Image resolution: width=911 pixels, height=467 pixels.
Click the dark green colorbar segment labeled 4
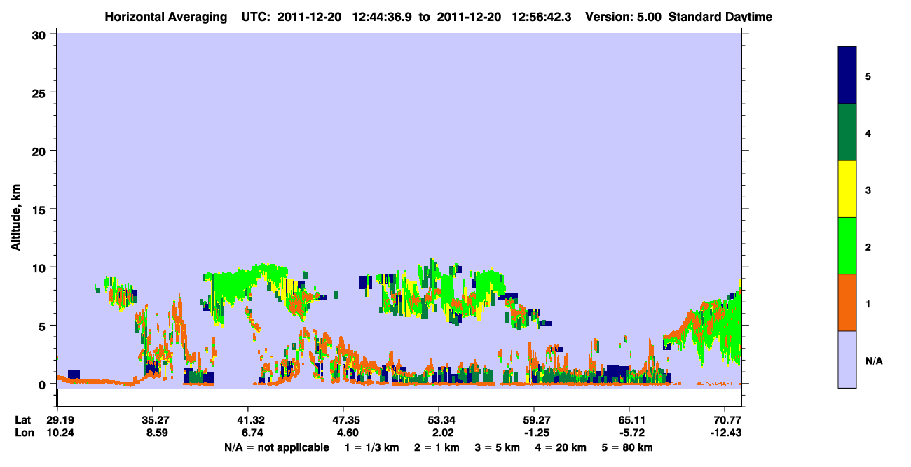click(847, 132)
